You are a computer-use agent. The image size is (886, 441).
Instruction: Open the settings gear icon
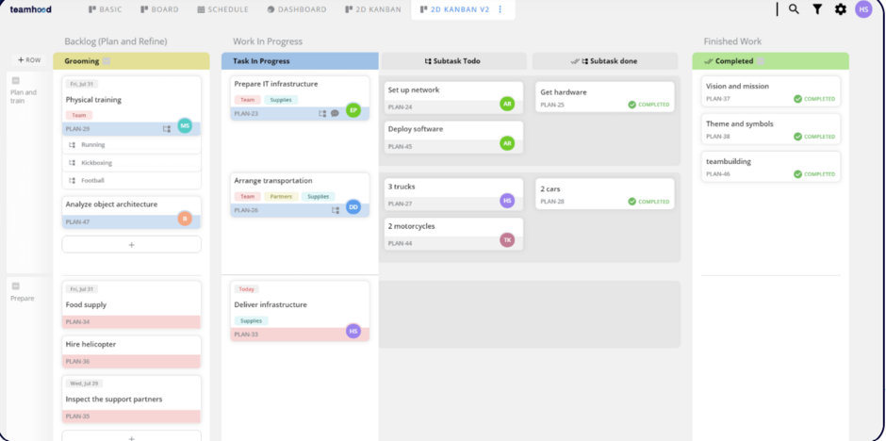(x=841, y=9)
